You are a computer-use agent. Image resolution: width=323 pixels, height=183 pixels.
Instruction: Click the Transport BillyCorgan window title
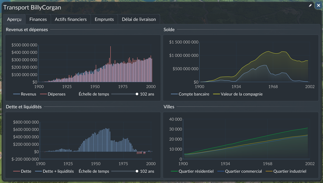pyautogui.click(x=32, y=7)
